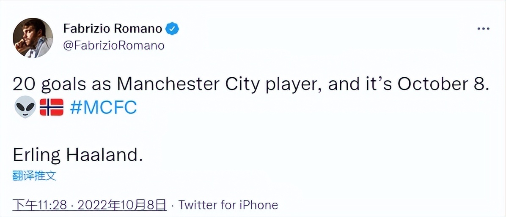Click the name Haaland in the tweet
This screenshot has width=506, height=217.
(x=102, y=155)
